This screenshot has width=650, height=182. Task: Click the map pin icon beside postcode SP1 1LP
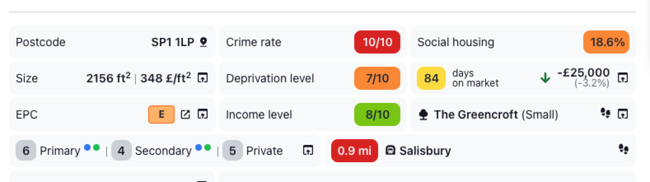coord(204,42)
